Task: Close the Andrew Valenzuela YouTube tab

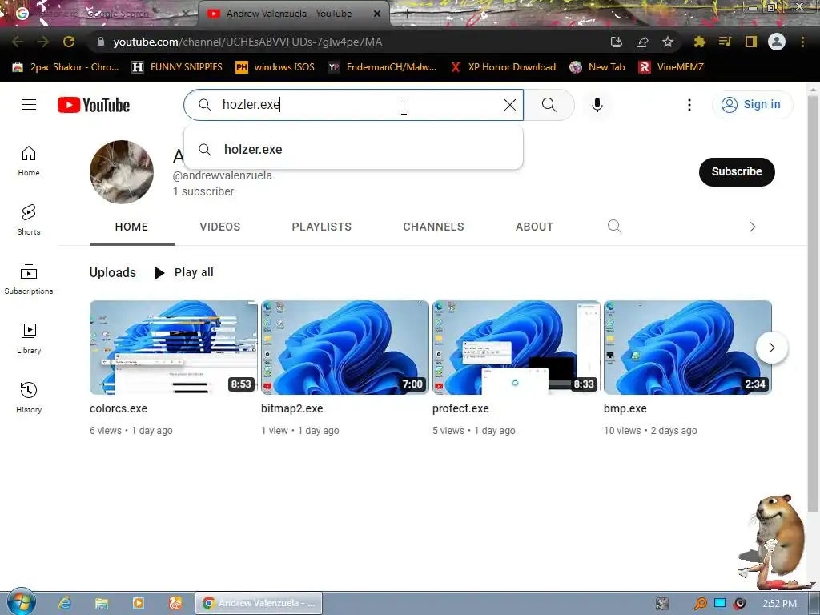Action: tap(377, 14)
